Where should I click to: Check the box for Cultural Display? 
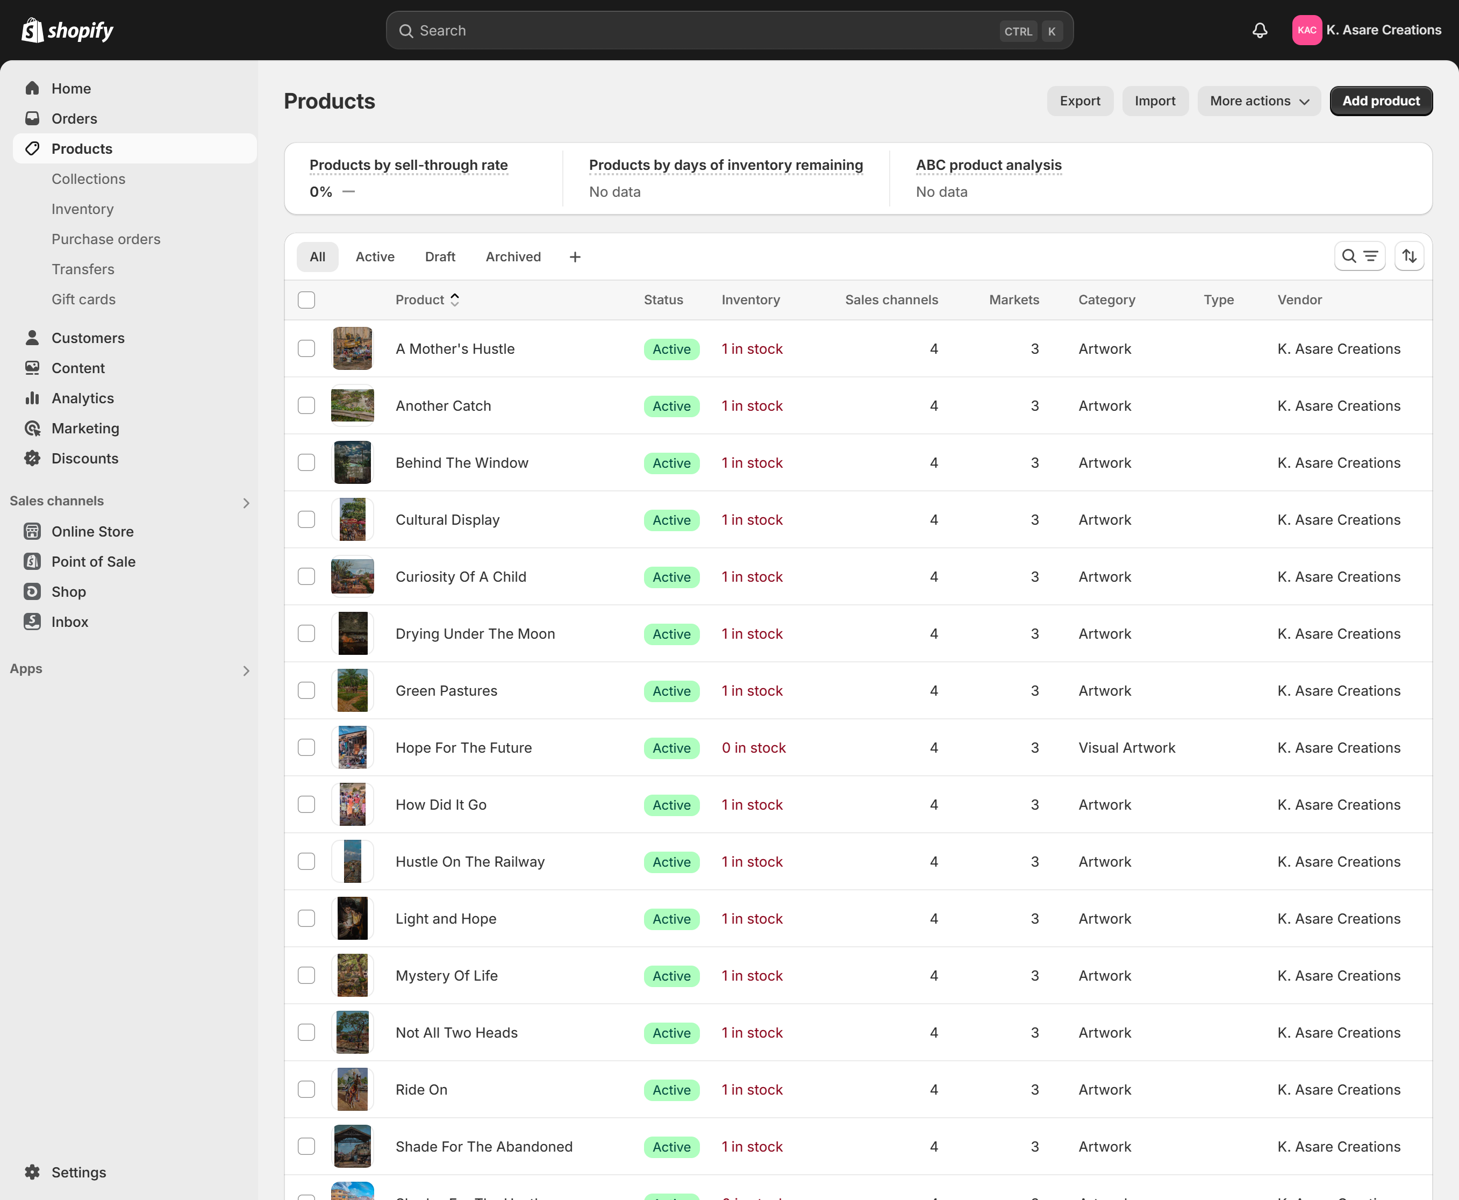click(306, 520)
